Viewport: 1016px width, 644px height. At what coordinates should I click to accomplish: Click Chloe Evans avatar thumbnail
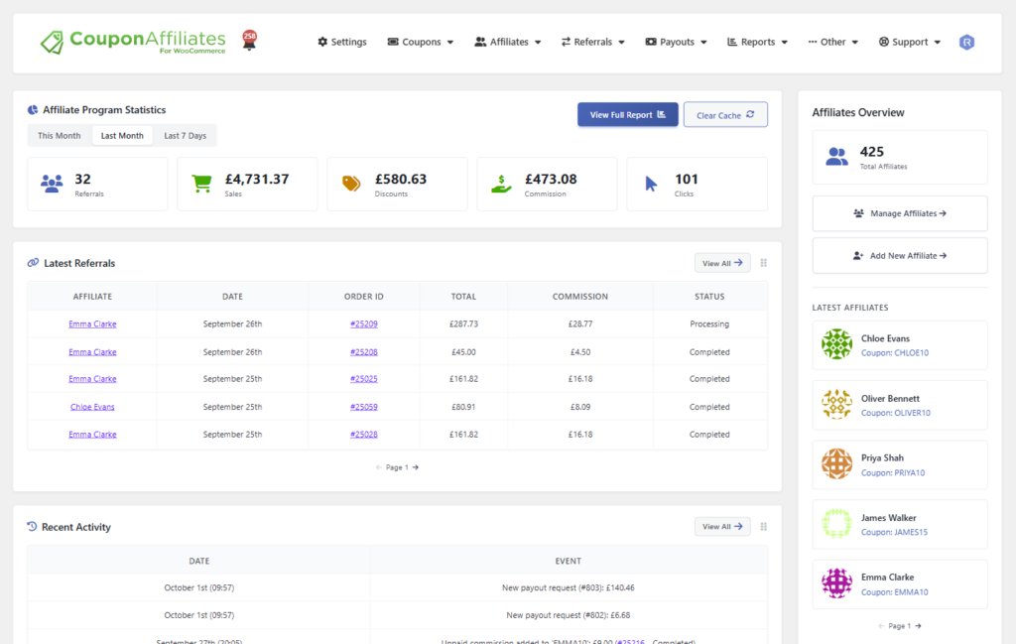coord(836,344)
